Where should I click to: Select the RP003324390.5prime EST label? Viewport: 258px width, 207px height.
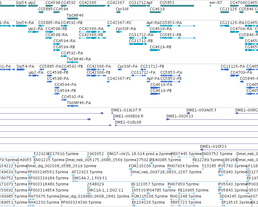[x=81, y=202]
